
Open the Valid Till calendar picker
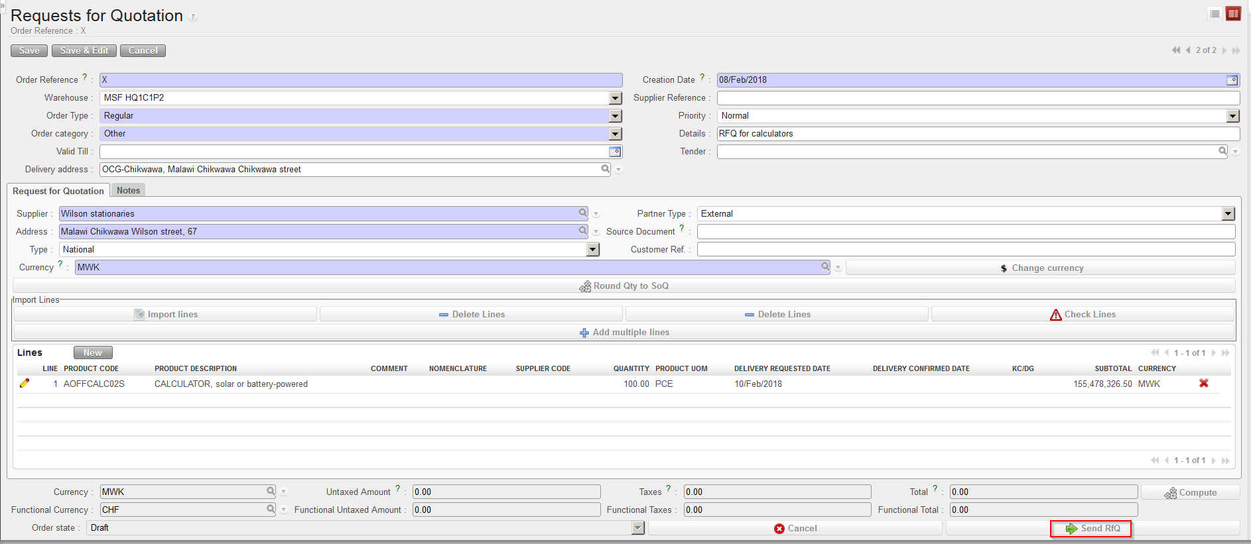coord(615,152)
